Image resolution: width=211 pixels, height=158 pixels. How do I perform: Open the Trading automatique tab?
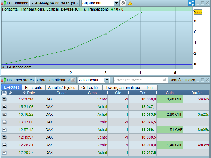click(x=123, y=88)
